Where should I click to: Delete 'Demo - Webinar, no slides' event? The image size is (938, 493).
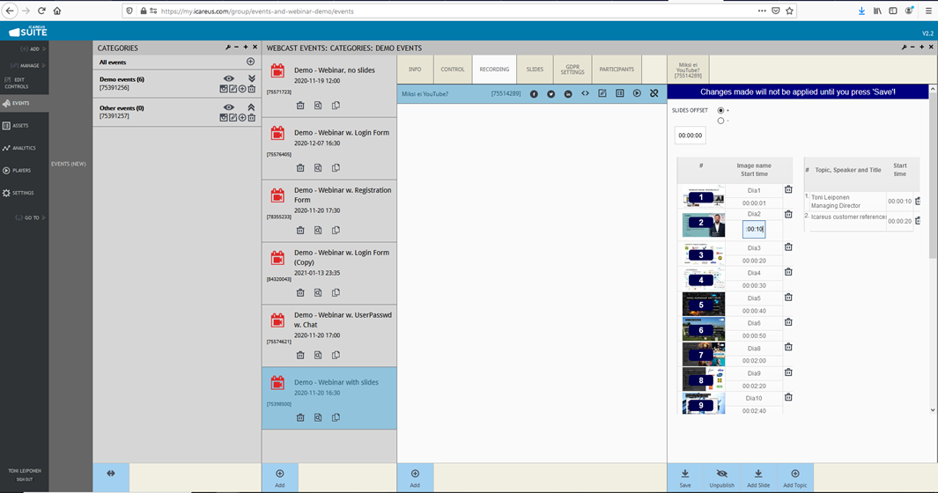(x=300, y=106)
